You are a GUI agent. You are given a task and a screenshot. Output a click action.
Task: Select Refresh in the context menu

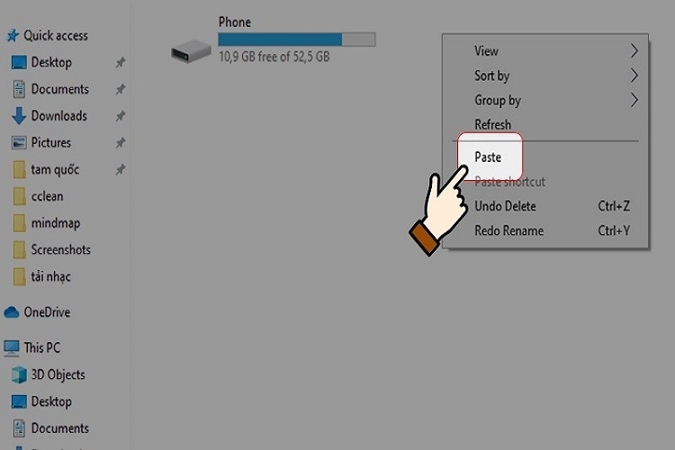pyautogui.click(x=492, y=124)
